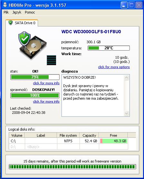Select the C:\ volume row
144x179 pixels.
(x=68, y=141)
